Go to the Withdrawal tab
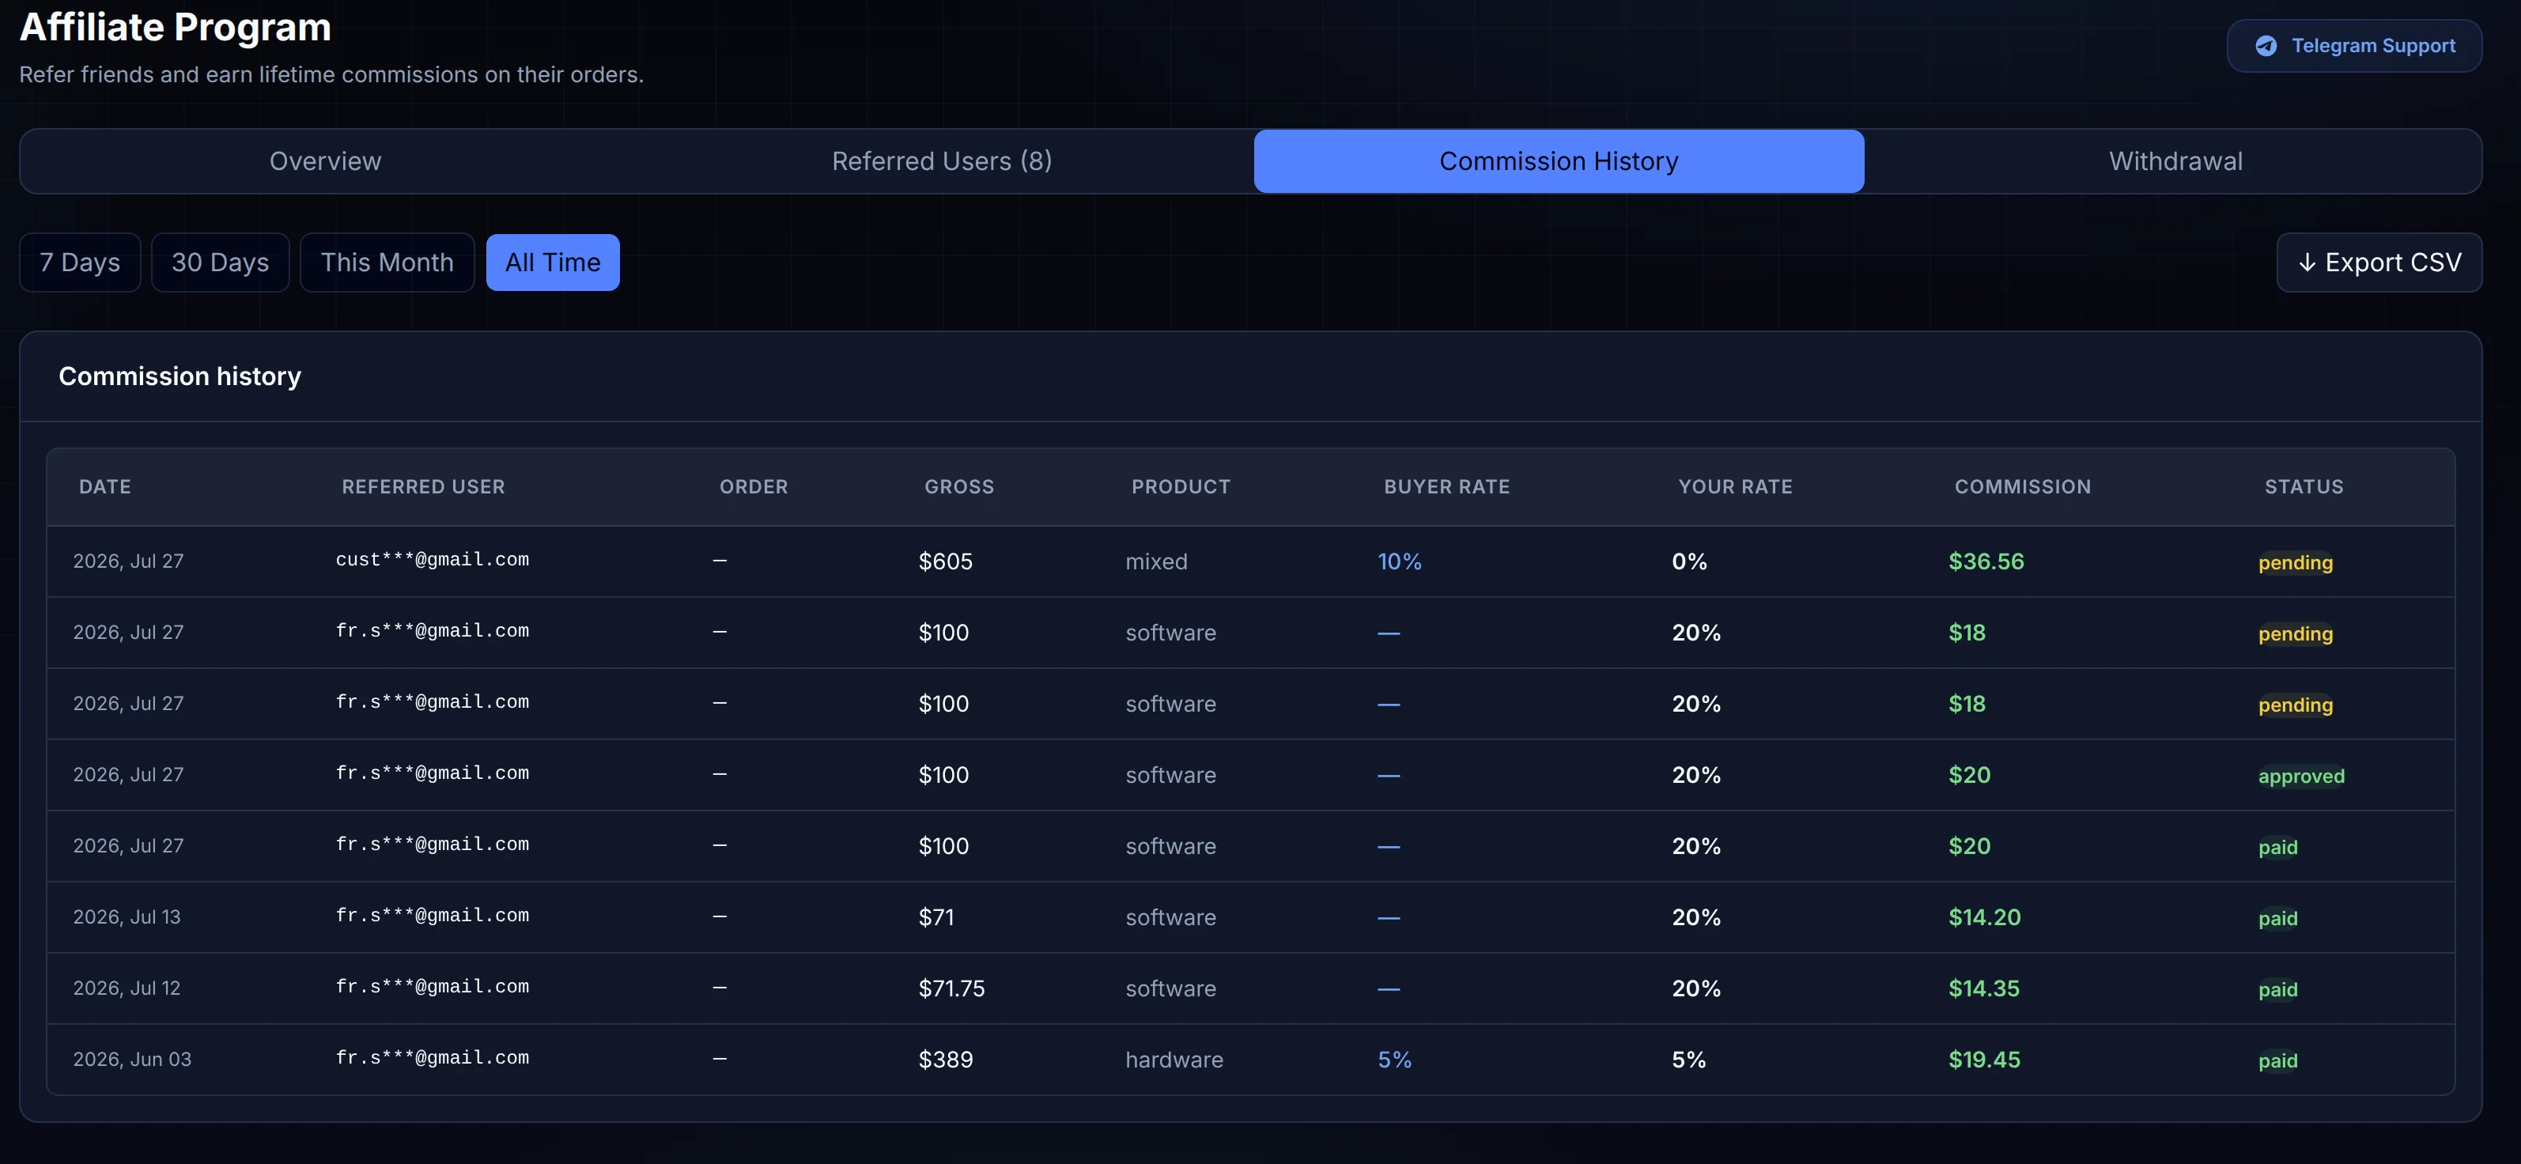The width and height of the screenshot is (2521, 1164). coord(2175,161)
